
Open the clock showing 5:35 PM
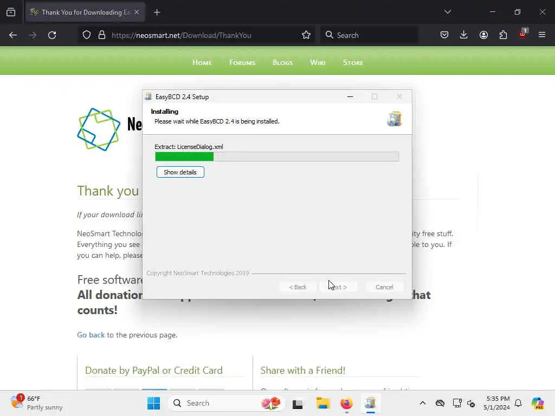pyautogui.click(x=497, y=403)
